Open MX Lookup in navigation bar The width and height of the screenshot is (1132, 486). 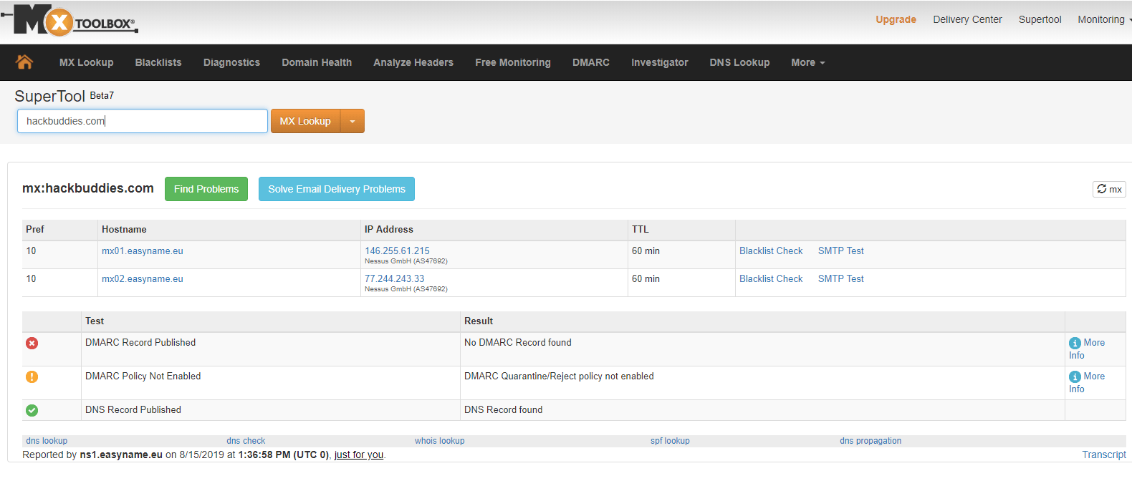tap(87, 62)
